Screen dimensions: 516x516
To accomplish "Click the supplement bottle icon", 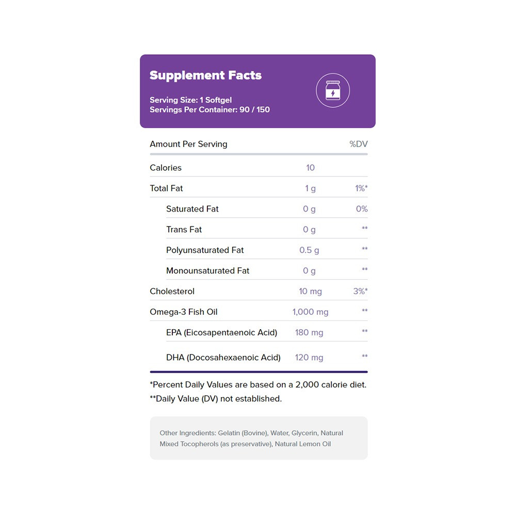I will [333, 91].
